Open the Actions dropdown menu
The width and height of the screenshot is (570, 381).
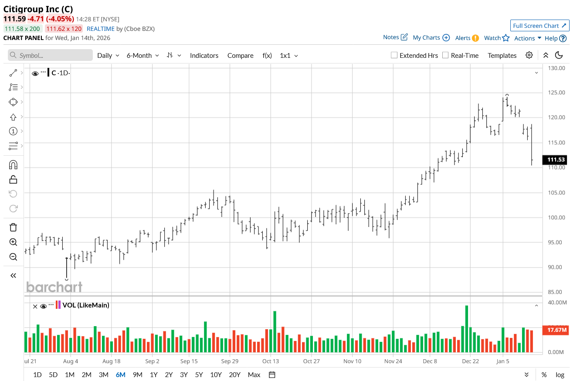coord(528,38)
